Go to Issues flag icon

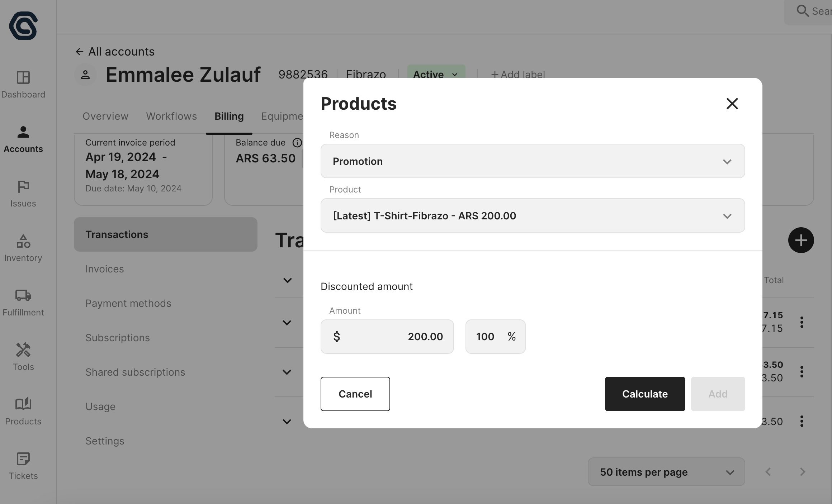pyautogui.click(x=23, y=187)
